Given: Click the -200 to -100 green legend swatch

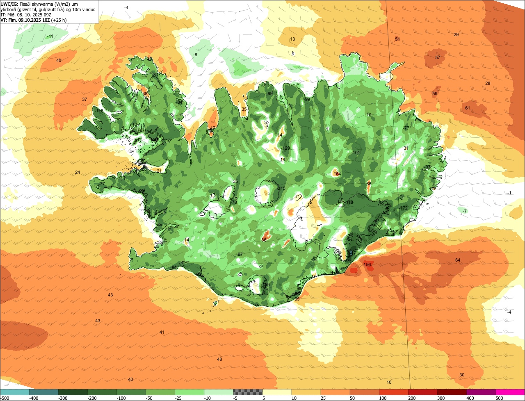Looking at the screenshot, I should pos(102,392).
